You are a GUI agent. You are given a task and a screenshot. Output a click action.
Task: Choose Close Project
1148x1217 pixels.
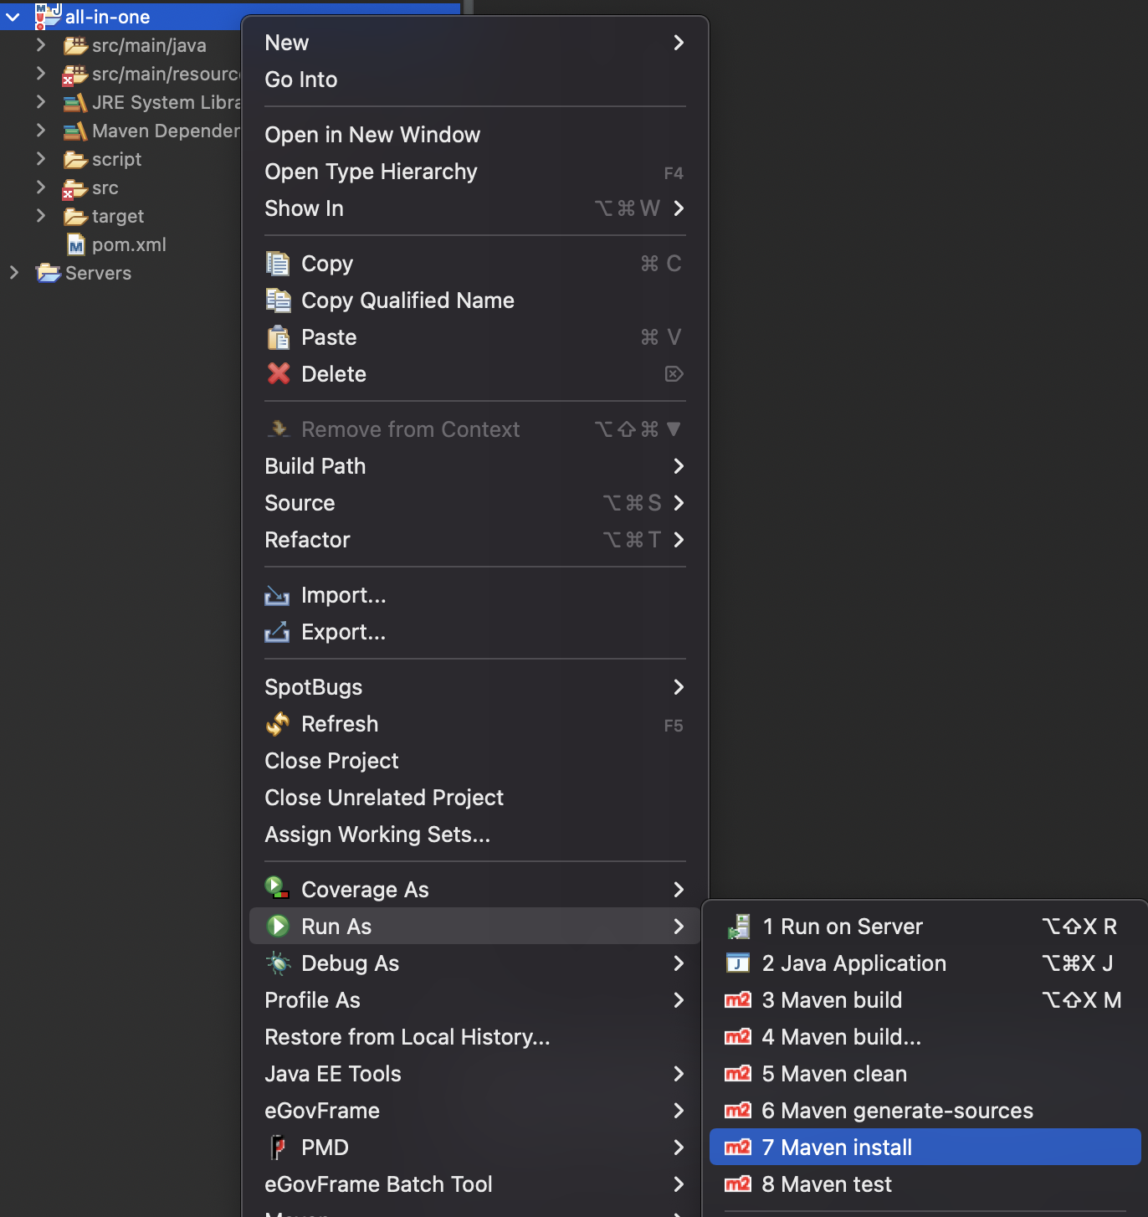(475, 761)
